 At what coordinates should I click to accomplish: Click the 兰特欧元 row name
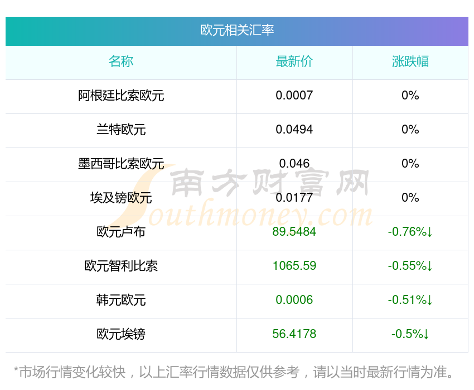pos(121,130)
